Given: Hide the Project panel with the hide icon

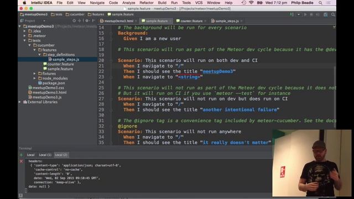Looking at the screenshot, I should [x=93, y=21].
